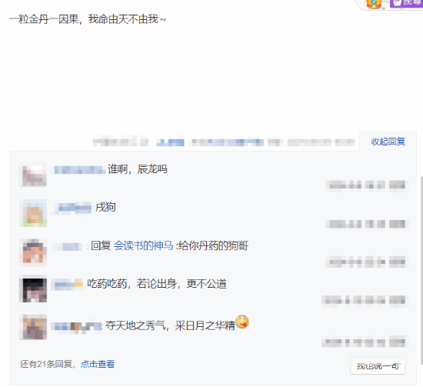This screenshot has width=423, height=387.
Task: Open remaining replies via 点击查看
Action: click(98, 364)
